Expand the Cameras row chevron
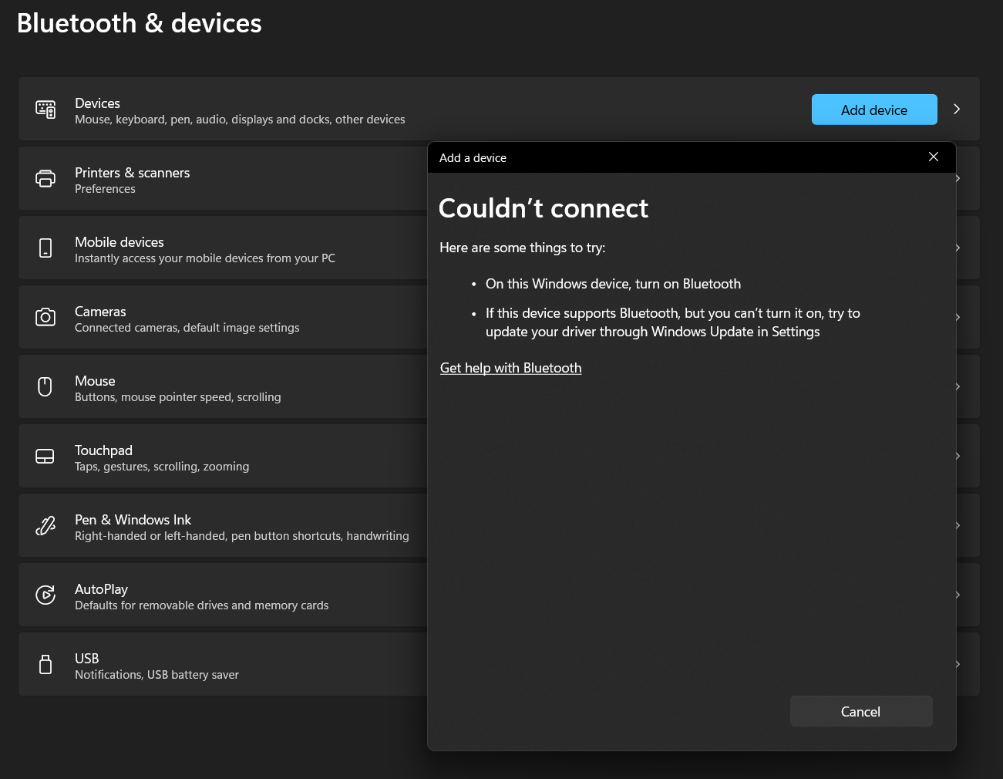The width and height of the screenshot is (1003, 779). pos(957,317)
